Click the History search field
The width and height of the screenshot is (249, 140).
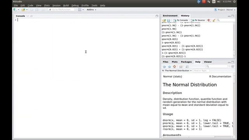(x=226, y=20)
